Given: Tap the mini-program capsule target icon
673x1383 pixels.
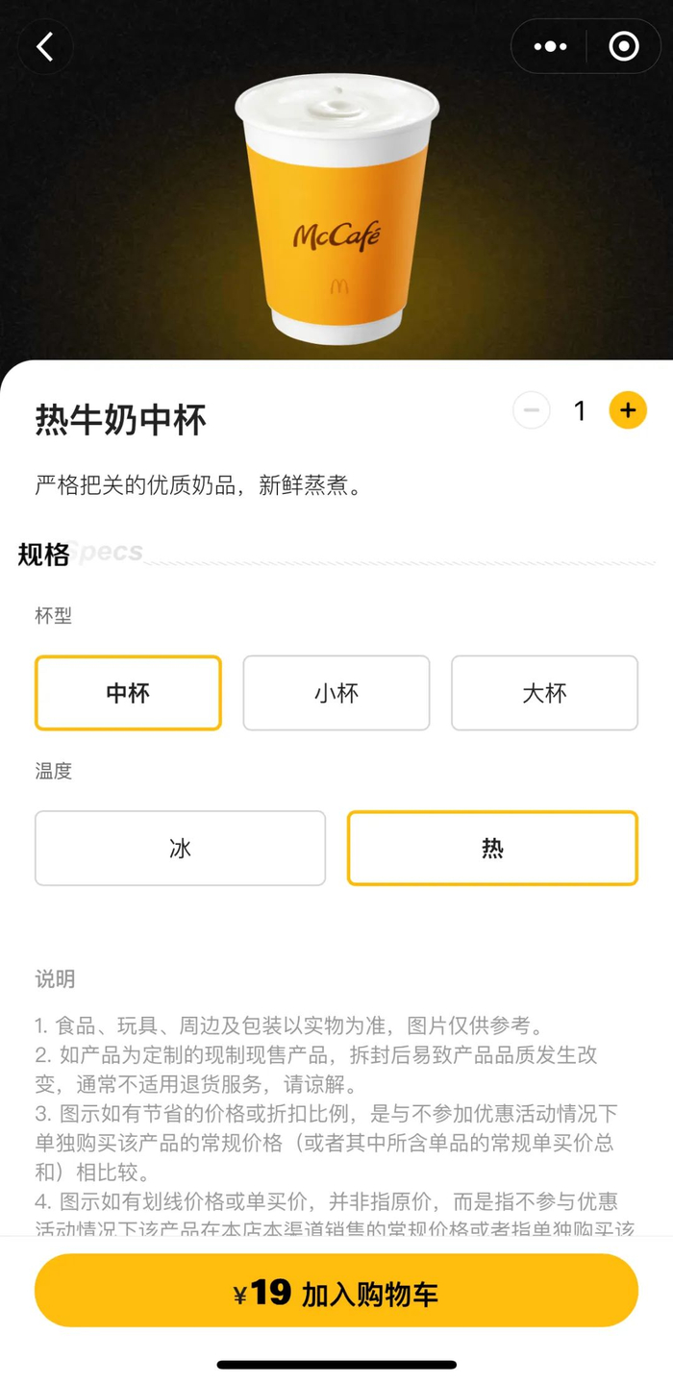Looking at the screenshot, I should coord(622,45).
